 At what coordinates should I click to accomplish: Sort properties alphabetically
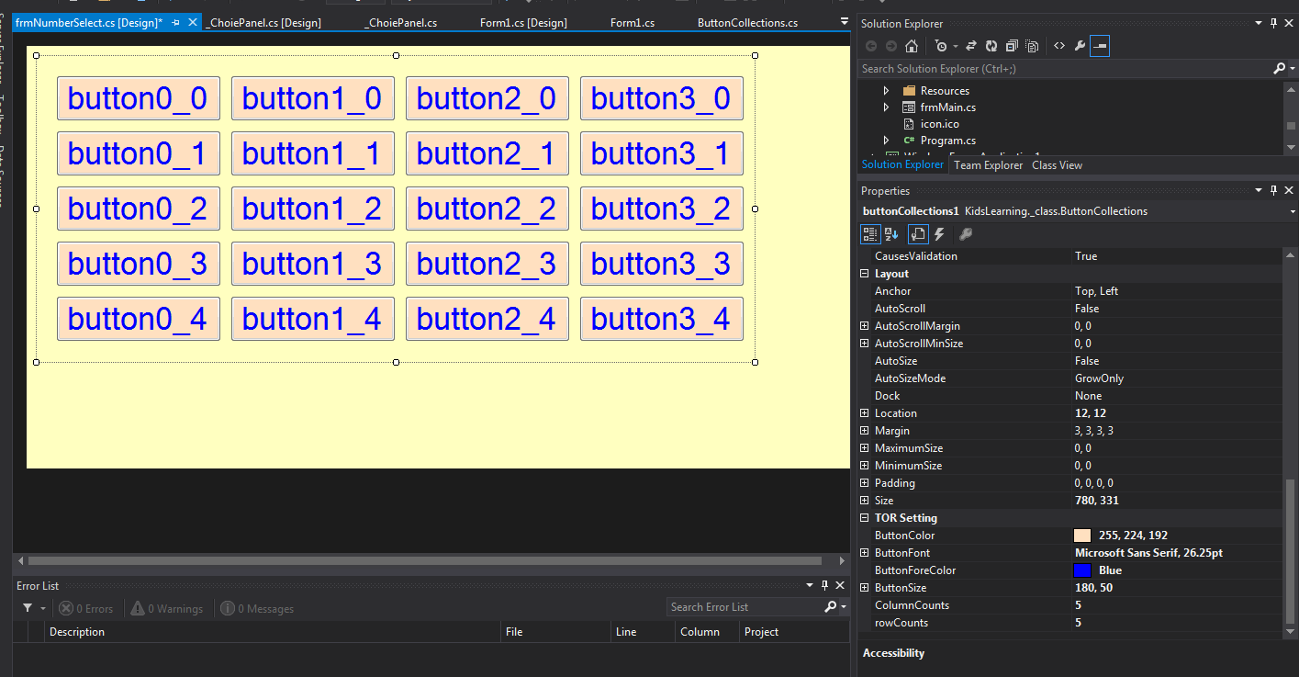pyautogui.click(x=891, y=234)
